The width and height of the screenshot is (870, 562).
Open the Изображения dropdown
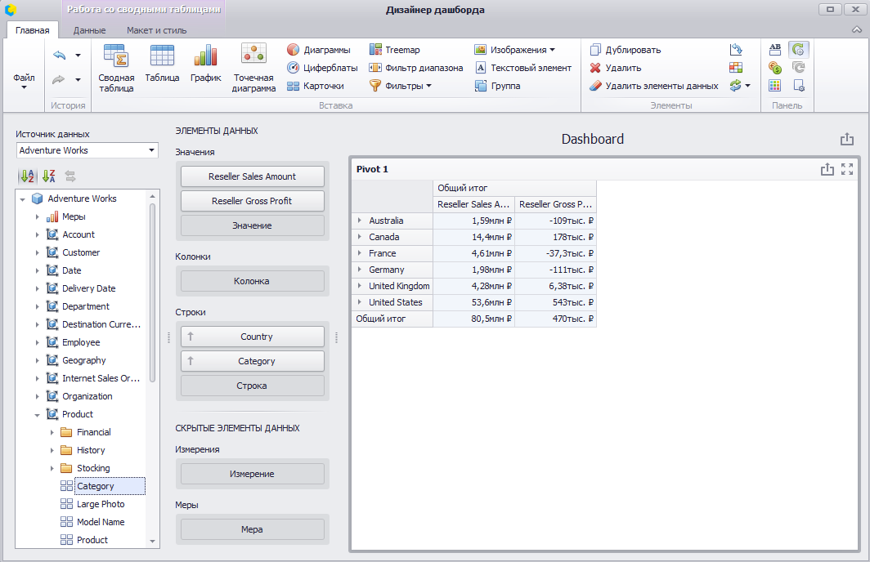tap(514, 50)
